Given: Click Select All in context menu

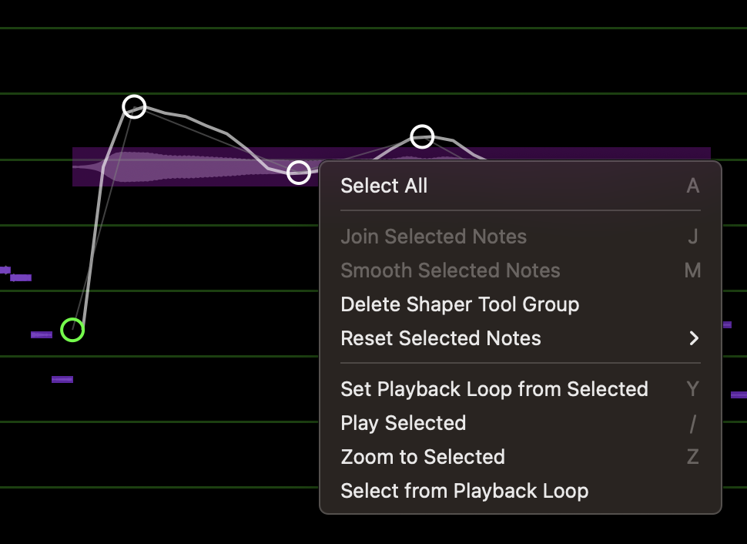Looking at the screenshot, I should click(x=384, y=186).
